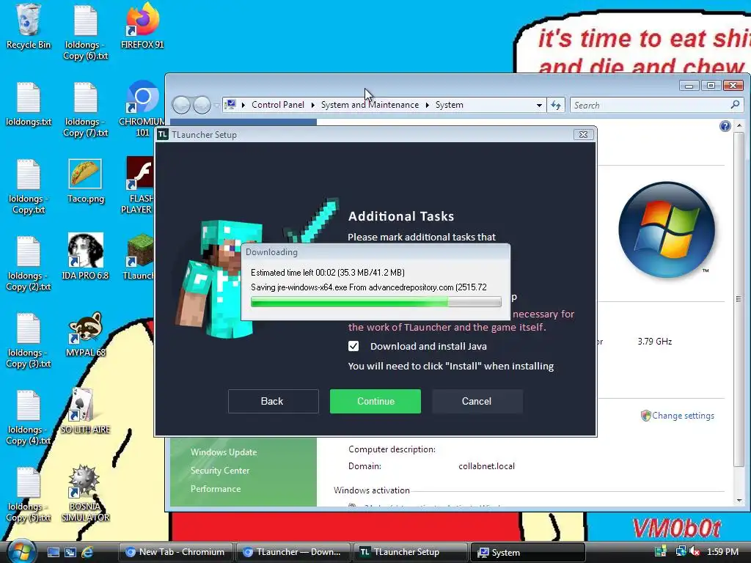Open the Recycle Bin desktop icon
Screen dimensions: 751x563
click(29, 26)
